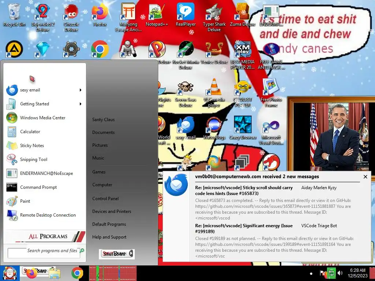Open the Santy Claus user folder link
This screenshot has width=375, height=281.
(103, 120)
